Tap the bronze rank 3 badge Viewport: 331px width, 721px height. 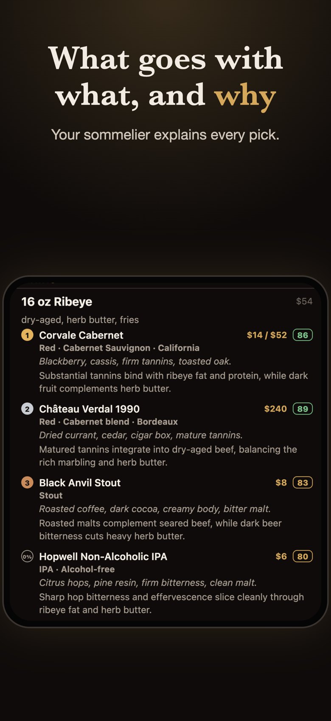[x=27, y=483]
